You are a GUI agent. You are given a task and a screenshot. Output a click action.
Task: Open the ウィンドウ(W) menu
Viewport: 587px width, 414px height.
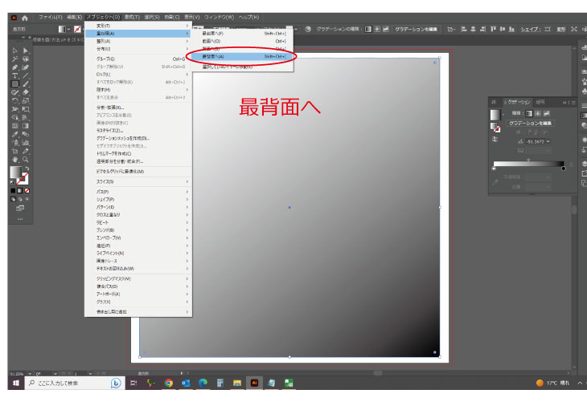(220, 16)
